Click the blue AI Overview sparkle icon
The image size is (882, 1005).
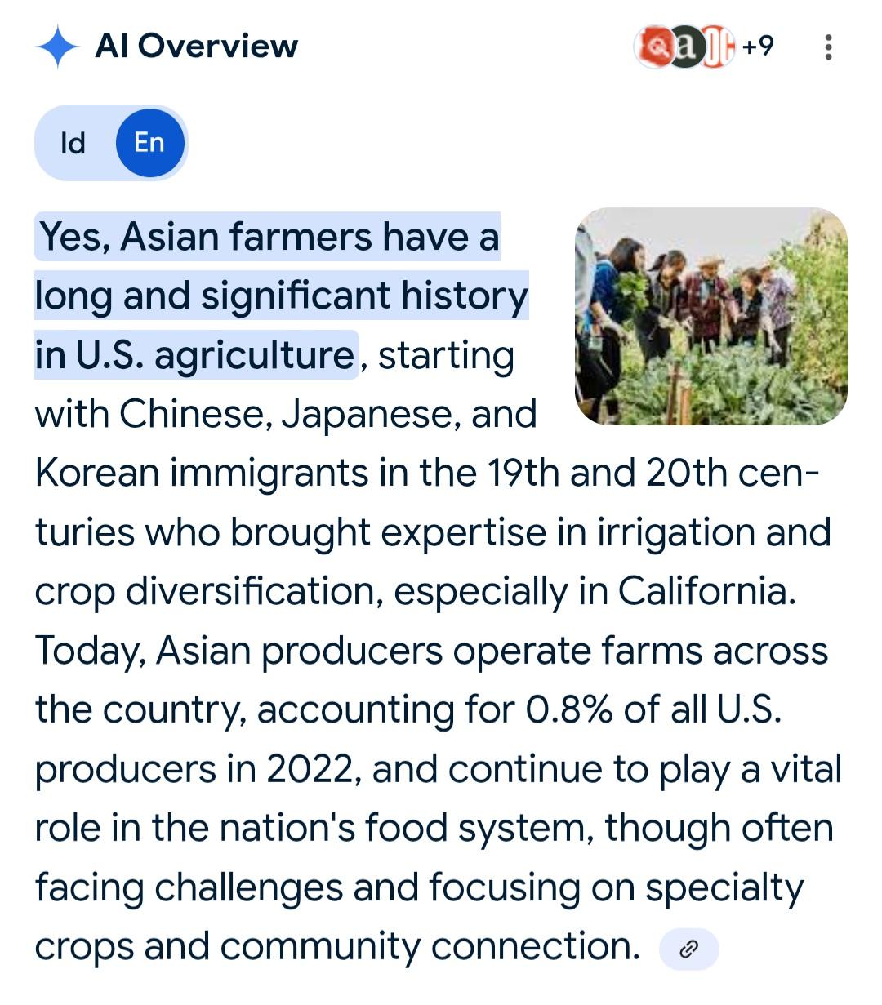pos(57,47)
